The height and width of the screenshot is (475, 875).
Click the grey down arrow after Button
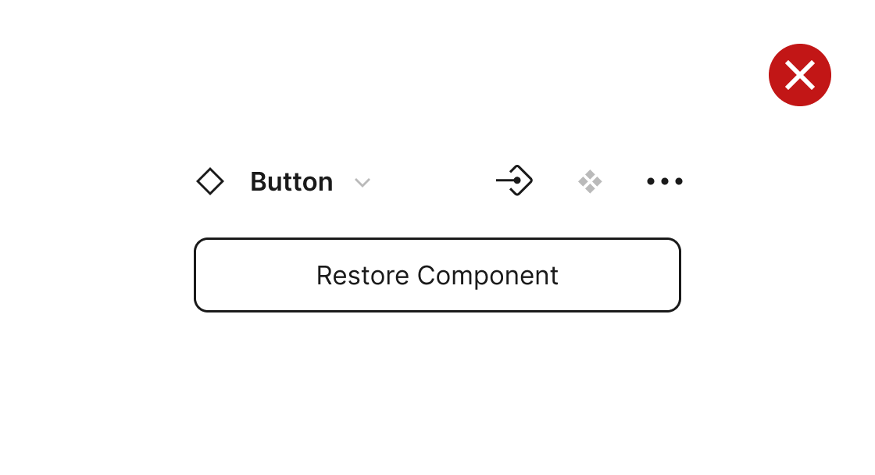coord(362,183)
